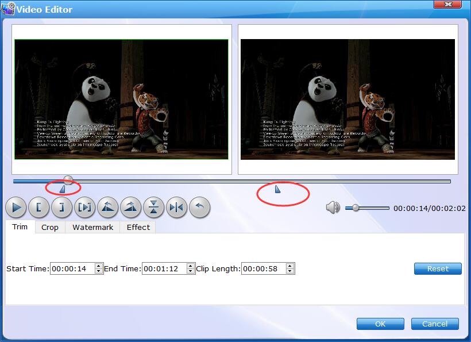Image resolution: width=471 pixels, height=342 pixels.
Task: Click the Reset button
Action: (x=438, y=268)
